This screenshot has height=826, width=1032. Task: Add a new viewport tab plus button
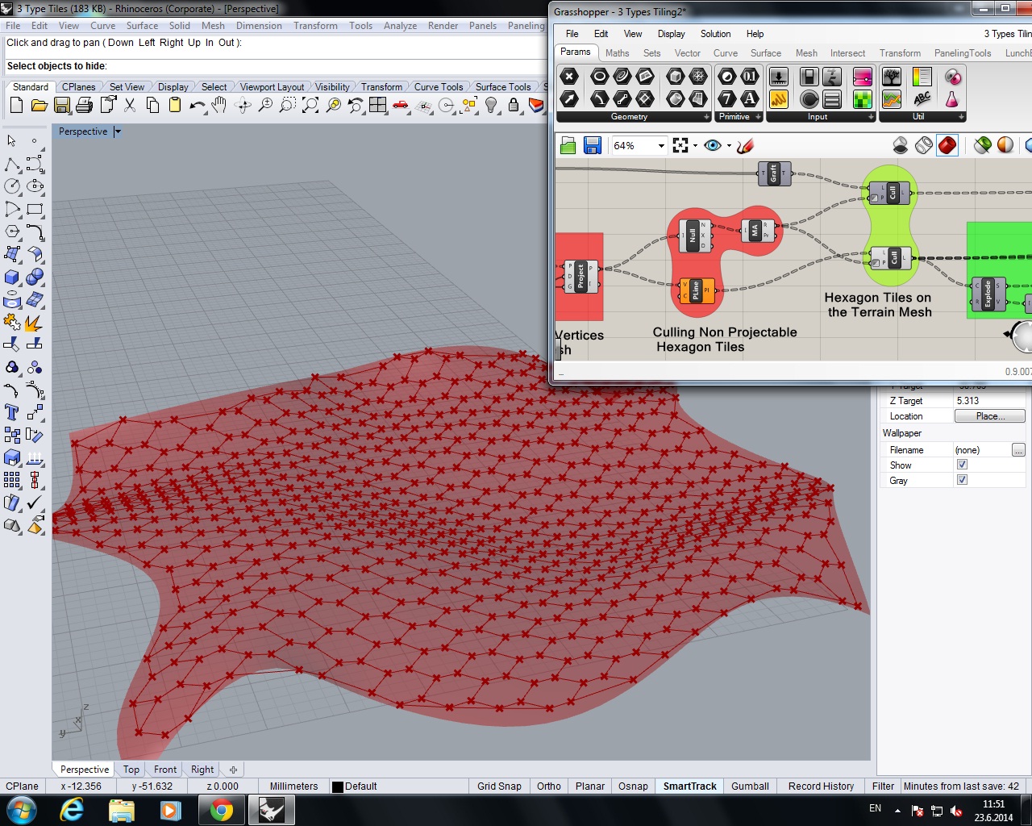pyautogui.click(x=233, y=770)
